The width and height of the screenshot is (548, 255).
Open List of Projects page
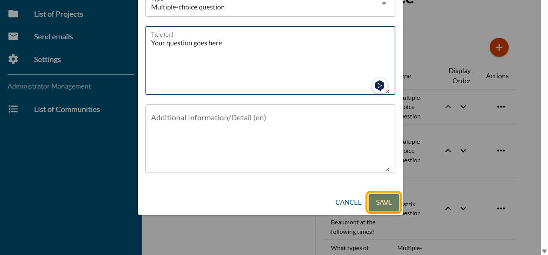pyautogui.click(x=58, y=14)
